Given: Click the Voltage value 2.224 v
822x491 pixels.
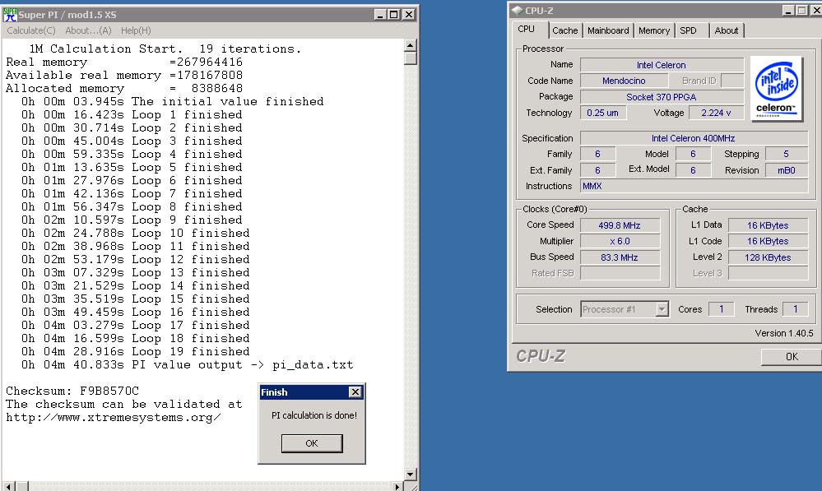Looking at the screenshot, I should (716, 113).
